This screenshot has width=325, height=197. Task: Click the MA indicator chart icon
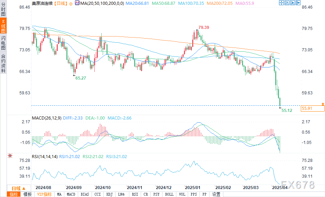pos(77,3)
